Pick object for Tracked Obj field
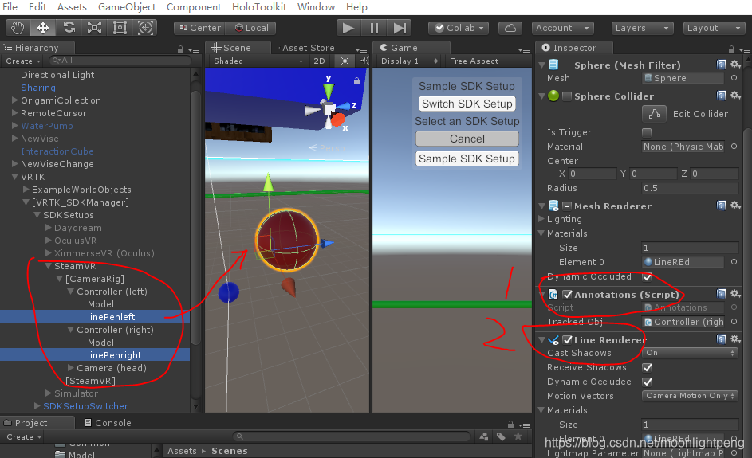Screen dimensions: 752x458 (x=734, y=322)
